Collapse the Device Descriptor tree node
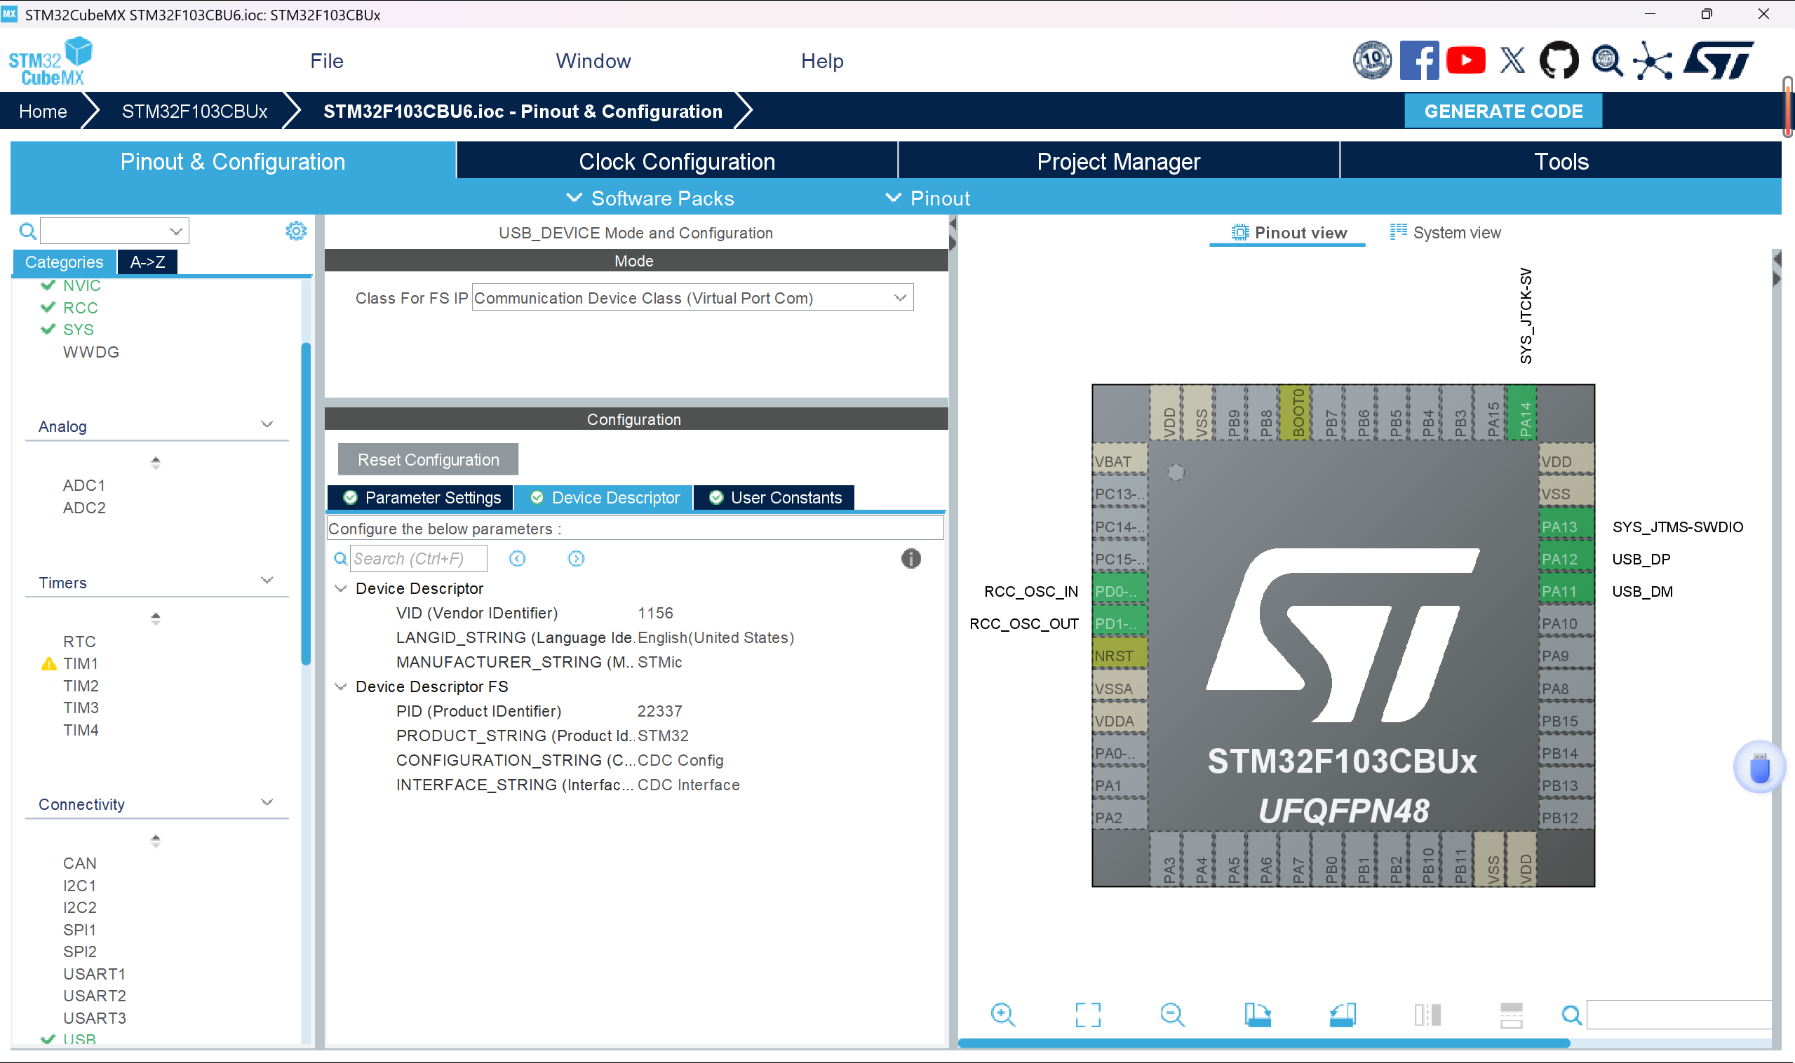The height and width of the screenshot is (1063, 1795). [x=341, y=589]
